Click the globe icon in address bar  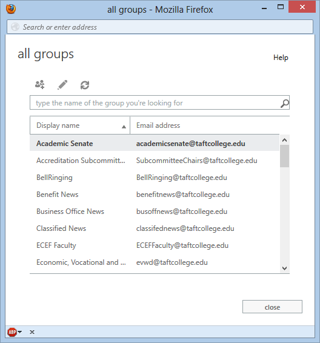coord(15,27)
